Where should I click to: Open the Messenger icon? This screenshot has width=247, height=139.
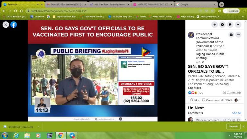(222, 25)
